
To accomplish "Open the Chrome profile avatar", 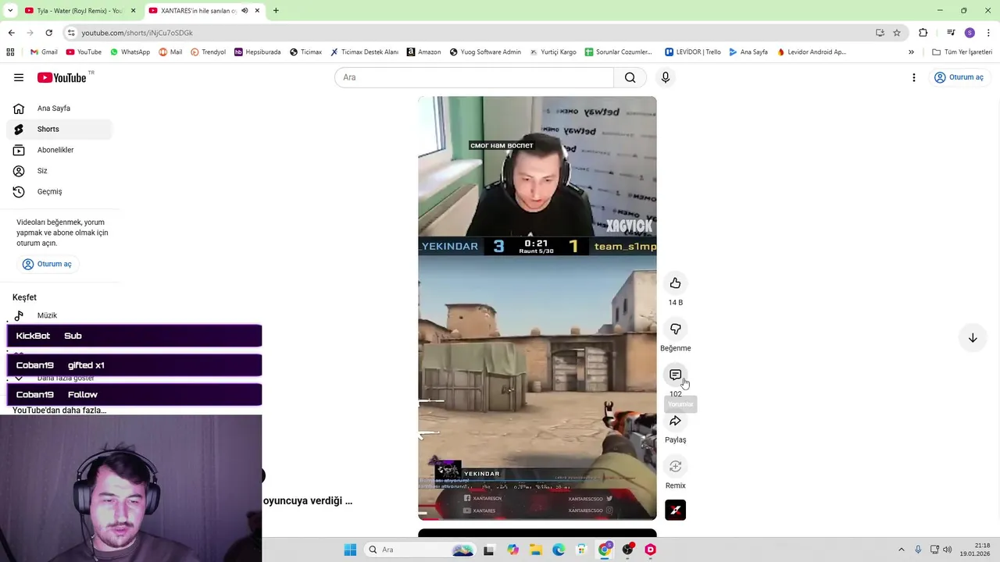I will tap(970, 33).
